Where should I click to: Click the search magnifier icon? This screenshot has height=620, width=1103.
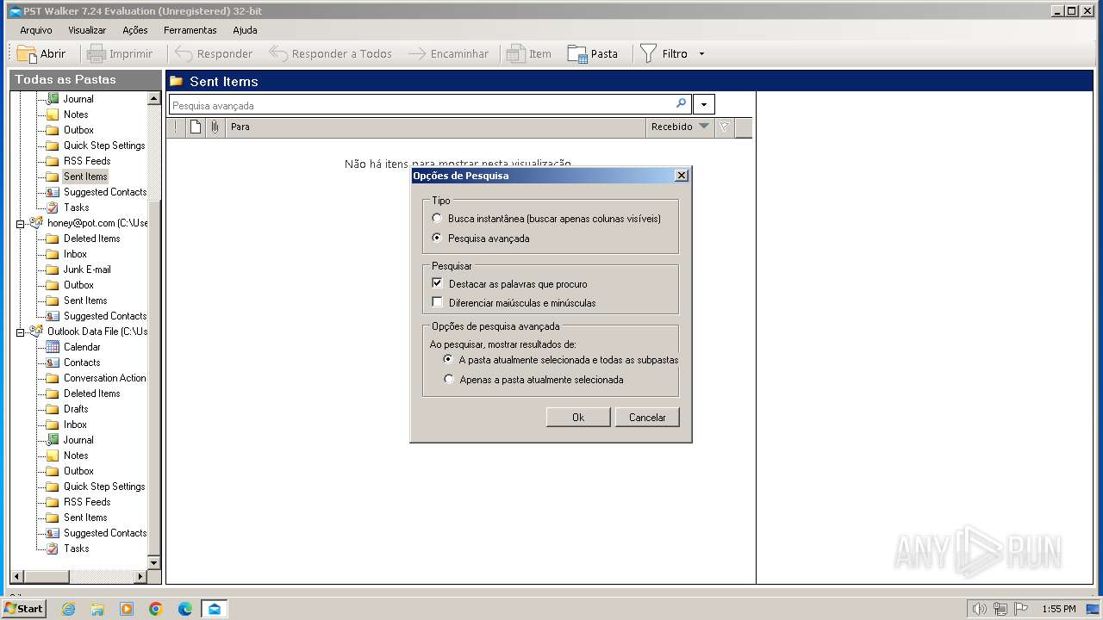682,104
